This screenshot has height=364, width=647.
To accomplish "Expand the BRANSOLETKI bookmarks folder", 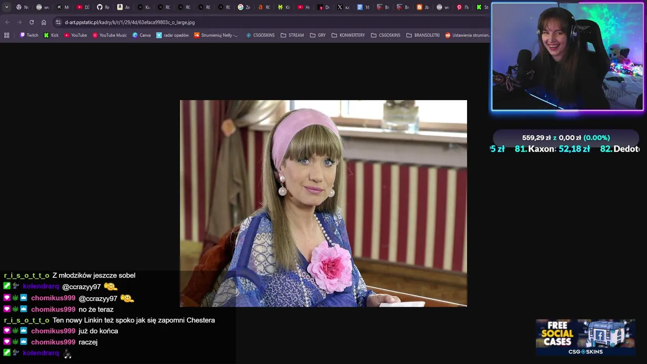I will pyautogui.click(x=423, y=35).
